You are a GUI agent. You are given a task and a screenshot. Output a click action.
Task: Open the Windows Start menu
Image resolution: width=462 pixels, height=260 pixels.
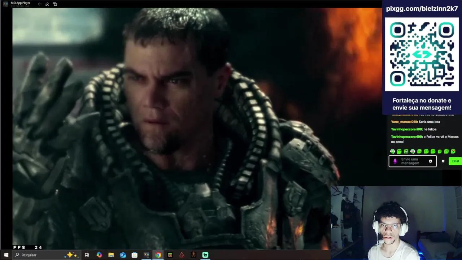[x=6, y=255]
